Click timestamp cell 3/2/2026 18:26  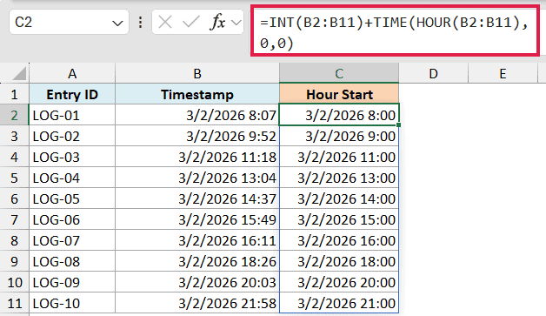pyautogui.click(x=197, y=261)
